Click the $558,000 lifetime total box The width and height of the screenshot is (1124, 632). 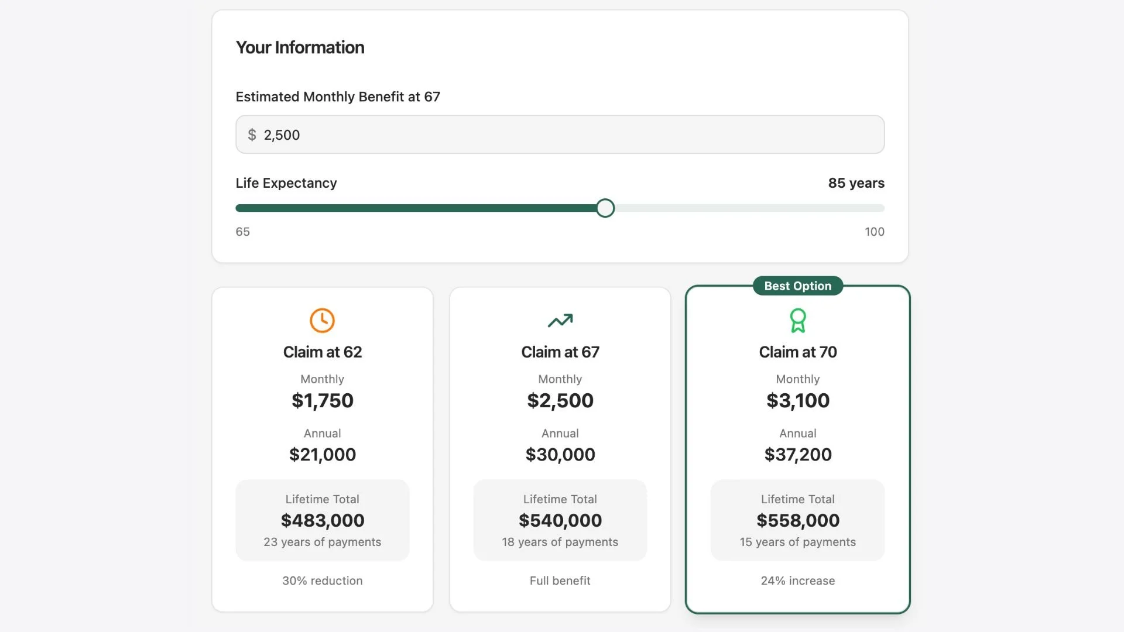pyautogui.click(x=797, y=520)
